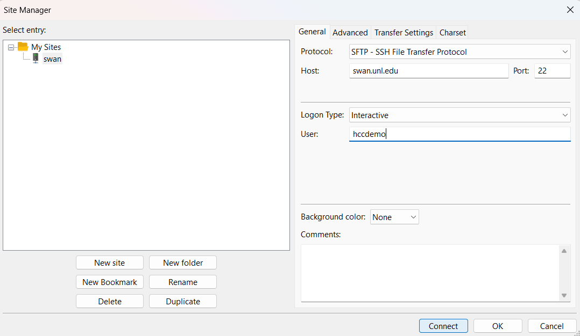Rename the selected site

pos(182,282)
